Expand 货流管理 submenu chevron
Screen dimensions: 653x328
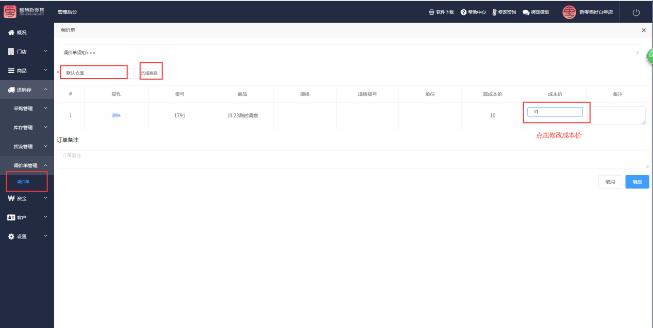[x=45, y=146]
